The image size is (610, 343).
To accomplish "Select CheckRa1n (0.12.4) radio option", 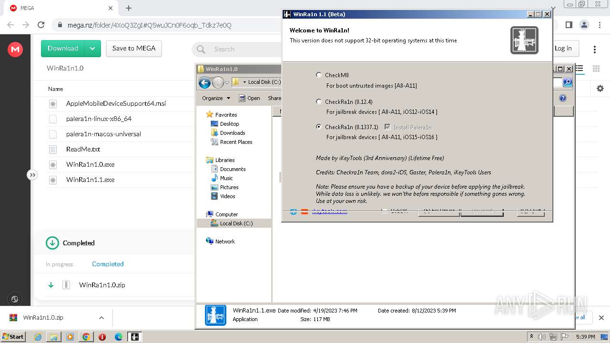I will [319, 101].
